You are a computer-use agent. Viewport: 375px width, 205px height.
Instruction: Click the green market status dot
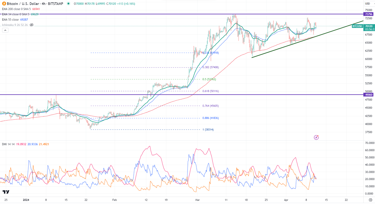coord(69,3)
